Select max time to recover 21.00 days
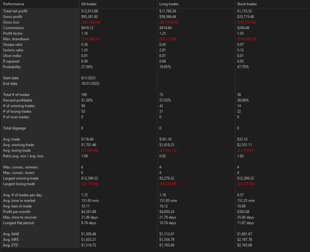This screenshot has height=252, width=310. coord(90,217)
